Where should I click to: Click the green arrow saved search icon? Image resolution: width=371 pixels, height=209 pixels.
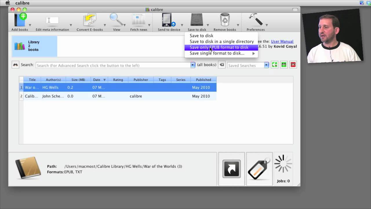(x=274, y=65)
